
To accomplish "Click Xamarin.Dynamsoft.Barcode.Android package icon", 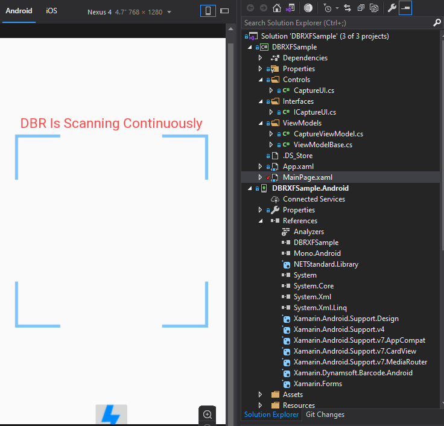I will click(286, 373).
